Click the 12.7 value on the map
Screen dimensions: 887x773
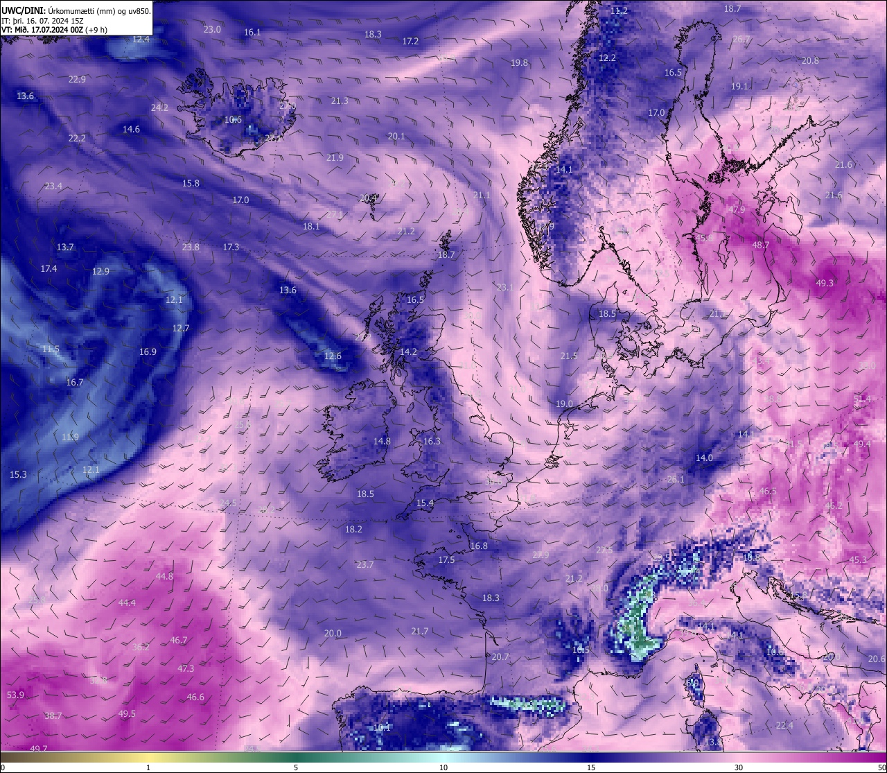coord(181,328)
